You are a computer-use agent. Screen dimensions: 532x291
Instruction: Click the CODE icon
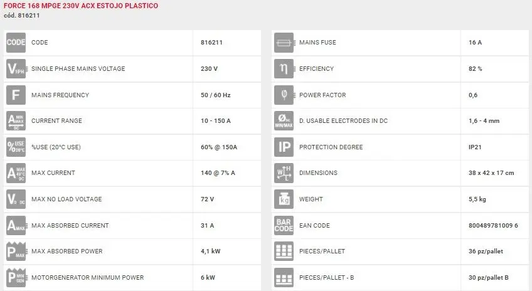pyautogui.click(x=16, y=43)
